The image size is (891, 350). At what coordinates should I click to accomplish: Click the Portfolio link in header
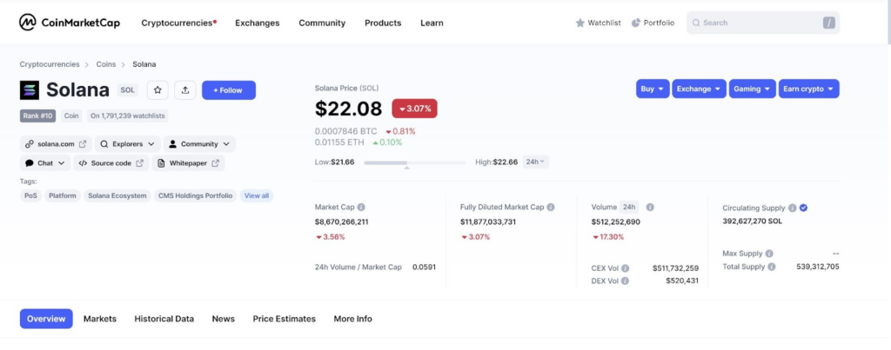pyautogui.click(x=653, y=23)
